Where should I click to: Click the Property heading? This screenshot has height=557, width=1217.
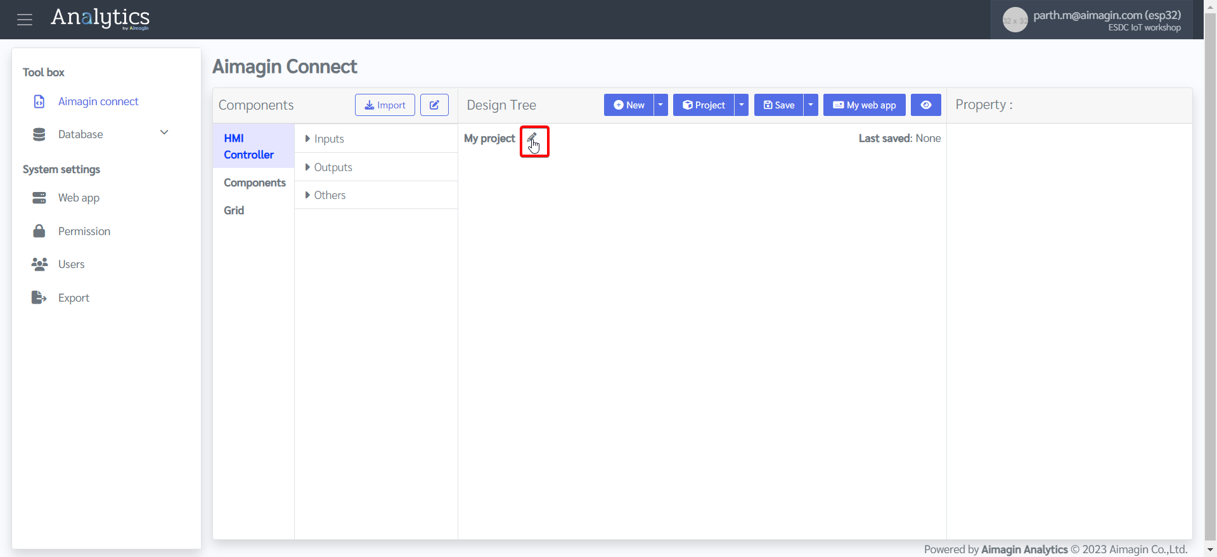coord(984,105)
